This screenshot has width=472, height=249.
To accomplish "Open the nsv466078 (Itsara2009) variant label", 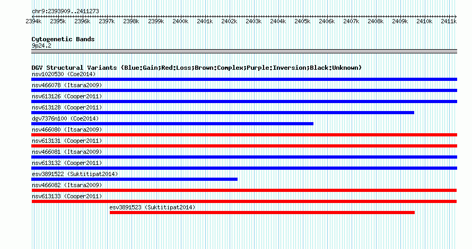I will tap(67, 85).
